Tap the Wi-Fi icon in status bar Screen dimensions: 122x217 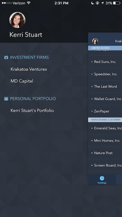click(x=29, y=3)
